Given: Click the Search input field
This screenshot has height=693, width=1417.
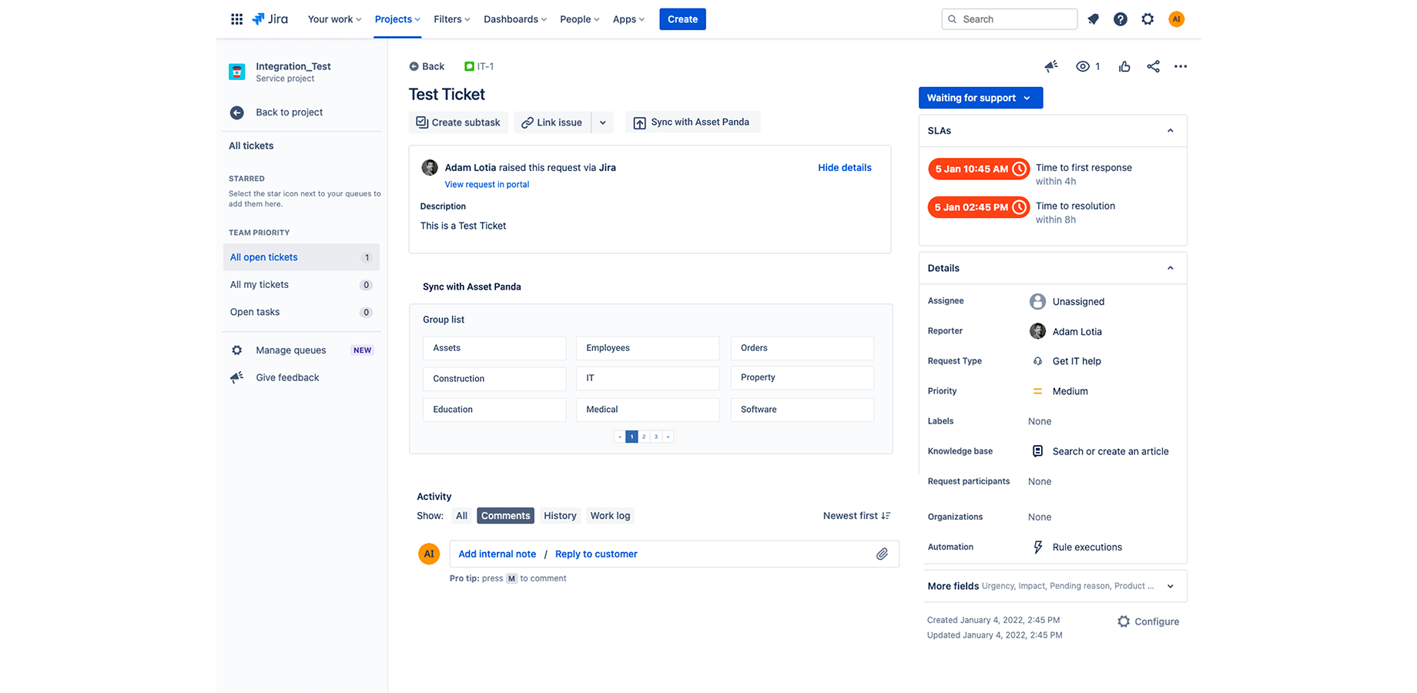Looking at the screenshot, I should point(1009,19).
